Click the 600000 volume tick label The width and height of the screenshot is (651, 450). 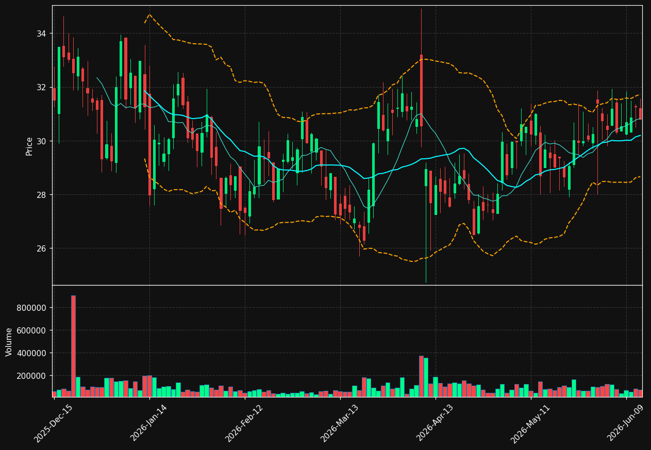(x=32, y=330)
